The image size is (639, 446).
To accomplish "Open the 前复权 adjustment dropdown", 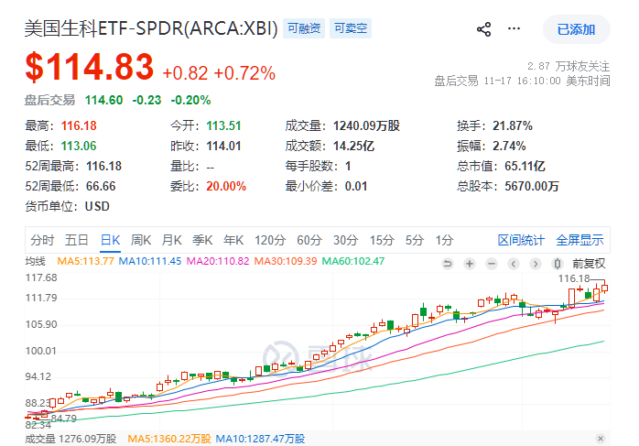I will [589, 264].
